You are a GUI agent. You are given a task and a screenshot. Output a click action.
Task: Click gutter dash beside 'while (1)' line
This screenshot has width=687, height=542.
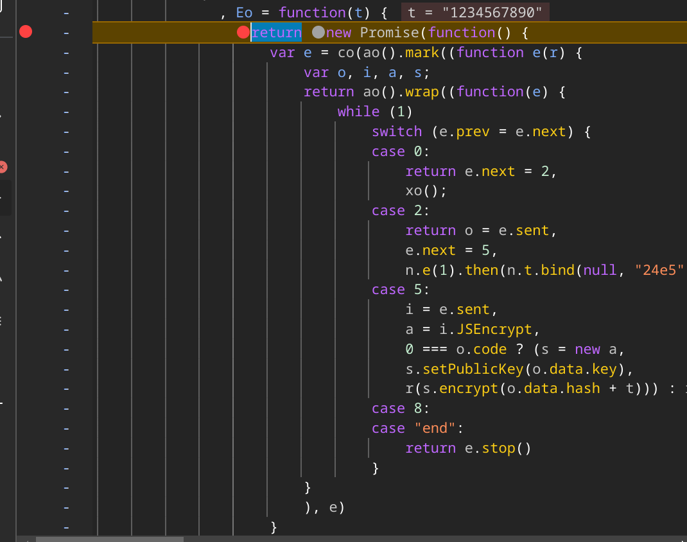tap(66, 112)
